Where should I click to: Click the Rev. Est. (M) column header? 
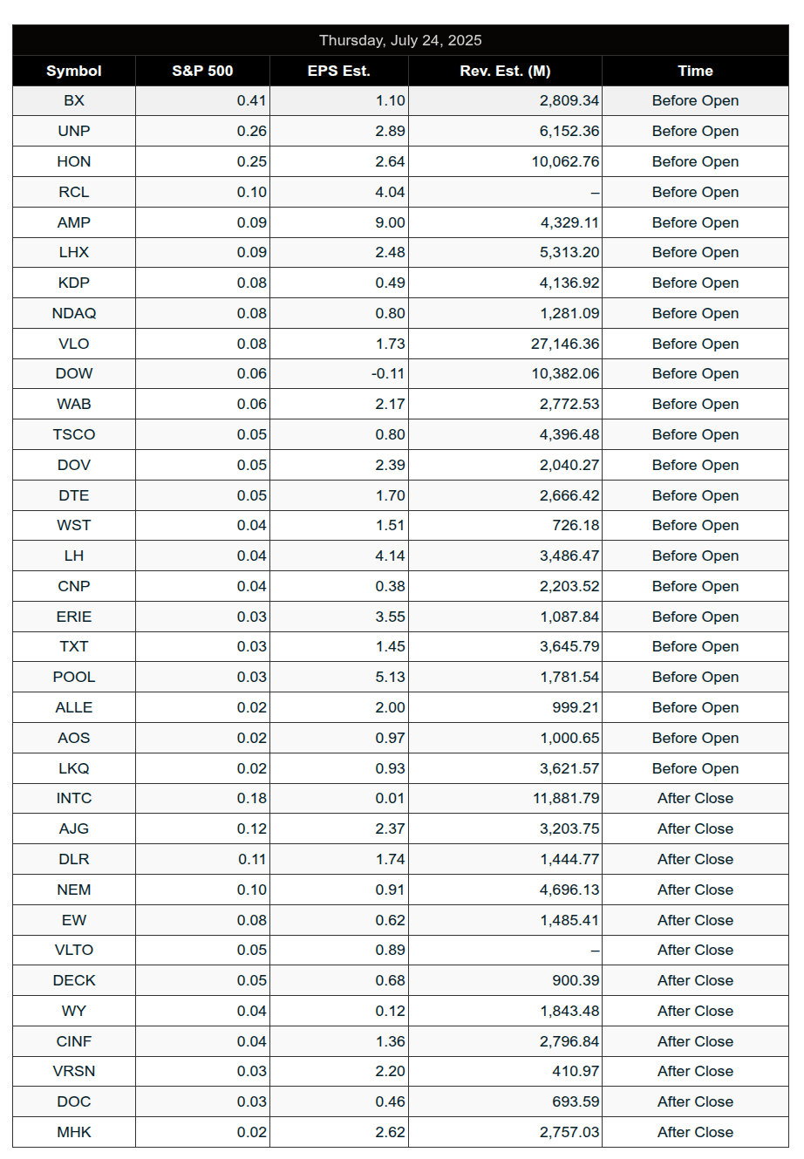505,71
